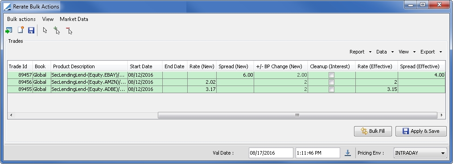This screenshot has width=453, height=164.
Task: Click the End Date column header
Action: [175, 66]
